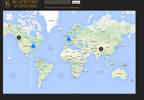Click the Algeria label on the map
Viewport: 144px width, 100px height.
(68, 52)
